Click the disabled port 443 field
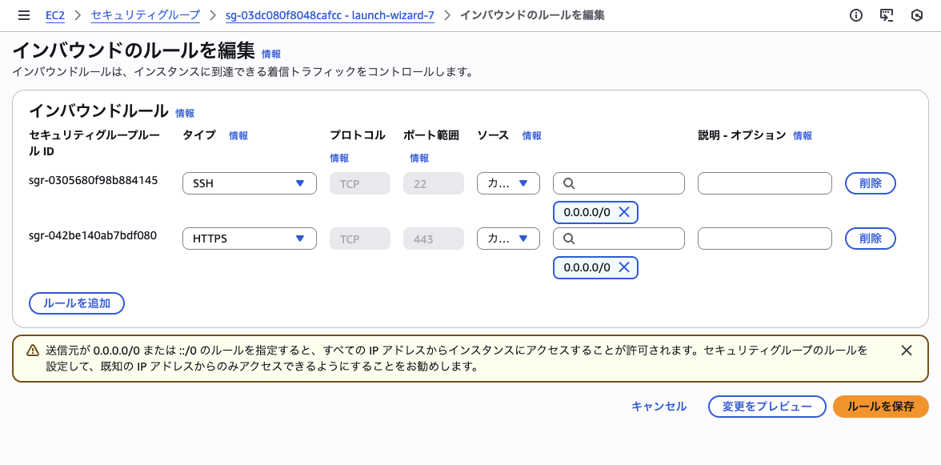This screenshot has width=941, height=465. click(434, 239)
